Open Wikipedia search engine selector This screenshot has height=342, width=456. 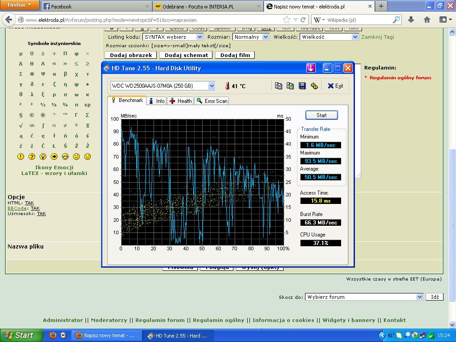coord(319,20)
